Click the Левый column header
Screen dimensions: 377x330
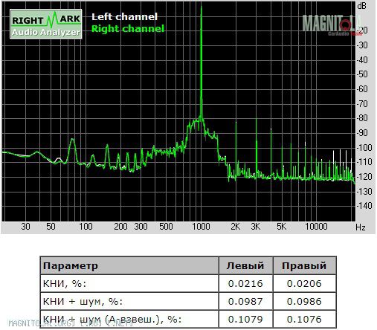pos(245,266)
